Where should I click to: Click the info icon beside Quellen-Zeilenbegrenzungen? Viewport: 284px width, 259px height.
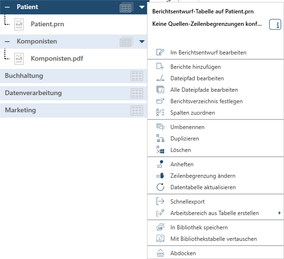pyautogui.click(x=275, y=24)
